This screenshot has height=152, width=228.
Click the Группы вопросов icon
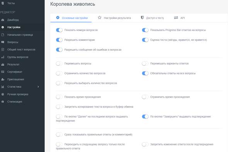click(x=3, y=57)
